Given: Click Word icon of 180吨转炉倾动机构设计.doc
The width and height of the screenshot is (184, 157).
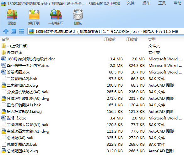Looking at the screenshot, I should 4,59.
